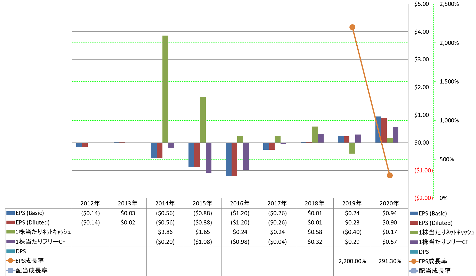476x276 pixels.
Task: Click the $5.00 axis label
Action: (422, 4)
